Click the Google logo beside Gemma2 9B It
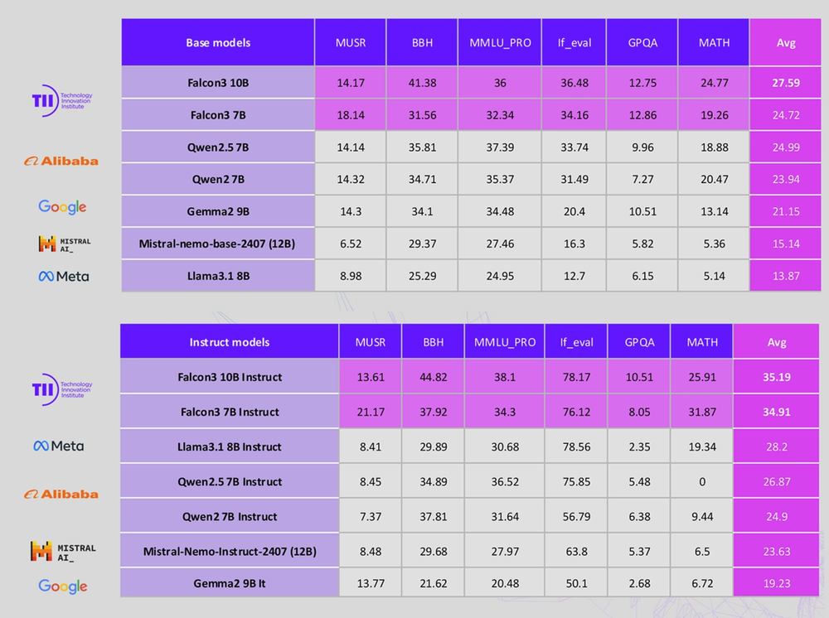 [62, 586]
